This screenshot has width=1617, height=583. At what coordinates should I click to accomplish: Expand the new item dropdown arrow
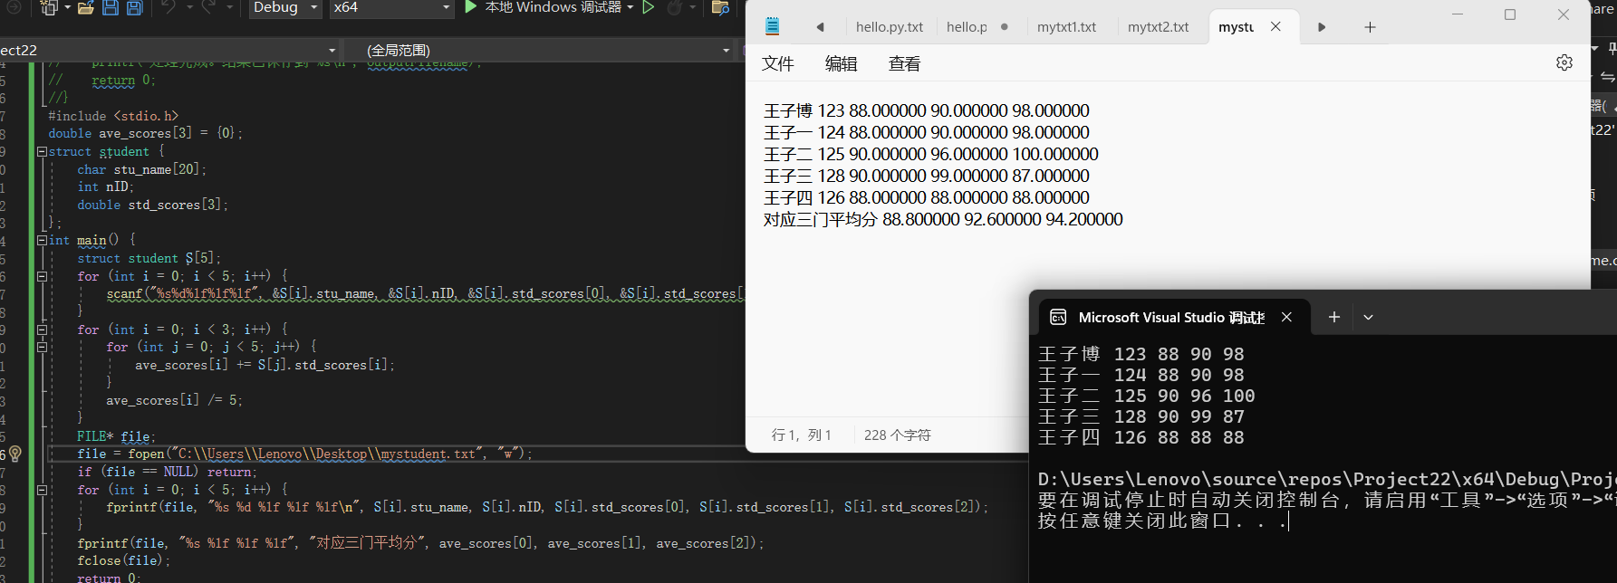tap(67, 7)
